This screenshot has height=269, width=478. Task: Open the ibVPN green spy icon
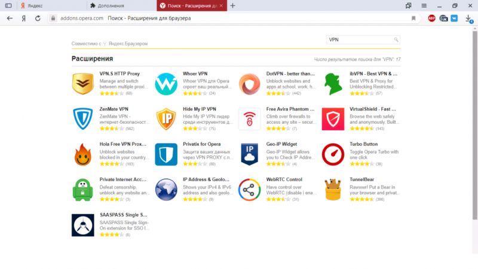(333, 84)
